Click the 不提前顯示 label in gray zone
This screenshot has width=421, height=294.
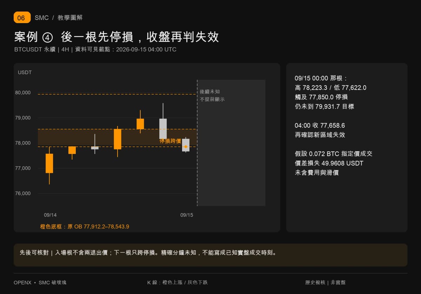pyautogui.click(x=212, y=99)
